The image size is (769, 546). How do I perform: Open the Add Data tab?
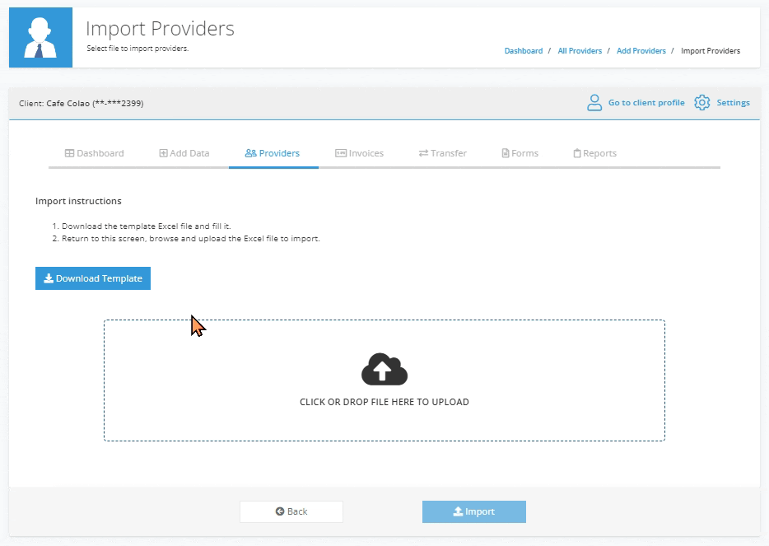tap(184, 153)
